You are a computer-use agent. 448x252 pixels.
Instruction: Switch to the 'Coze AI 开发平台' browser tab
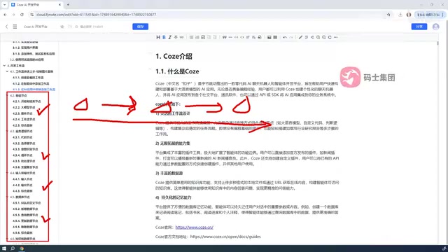tap(36, 5)
